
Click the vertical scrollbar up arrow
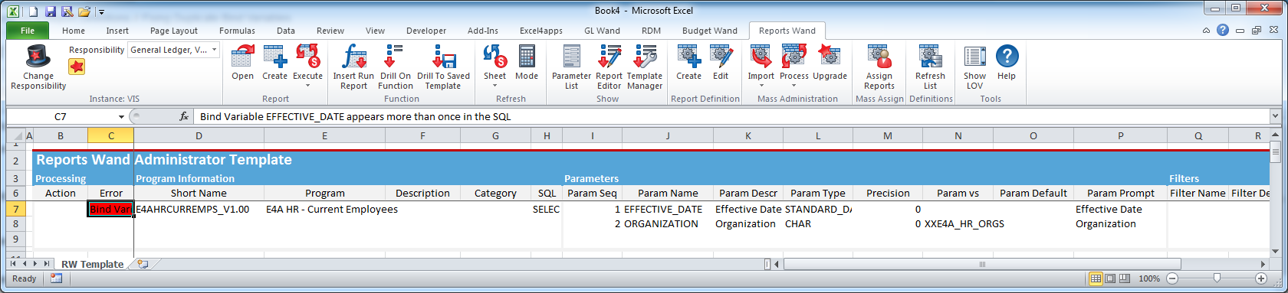coord(1276,134)
